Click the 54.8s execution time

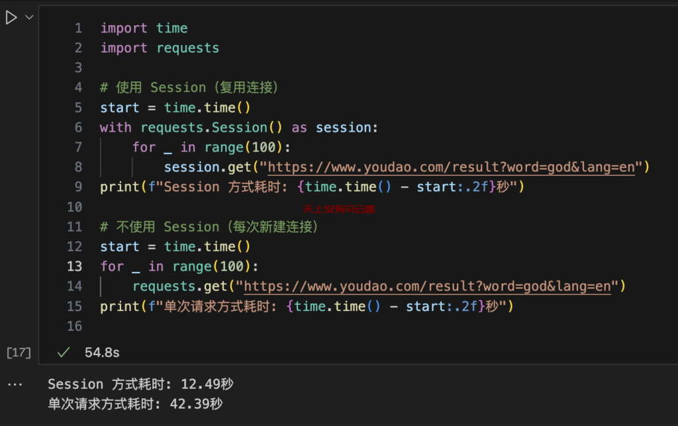tap(102, 353)
